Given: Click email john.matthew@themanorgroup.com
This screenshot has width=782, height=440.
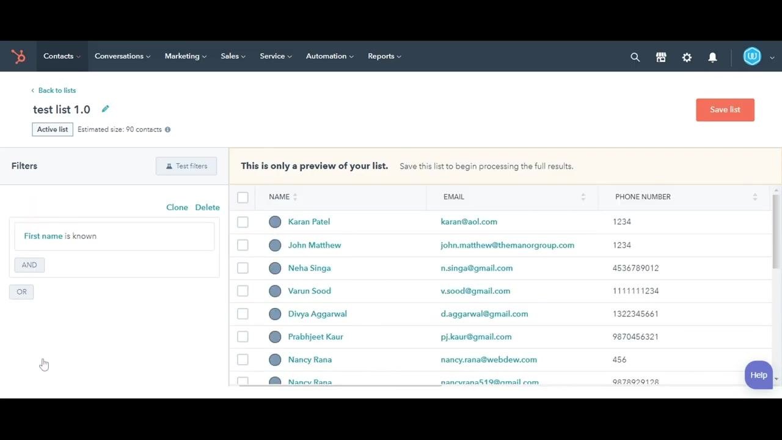Looking at the screenshot, I should 508,245.
